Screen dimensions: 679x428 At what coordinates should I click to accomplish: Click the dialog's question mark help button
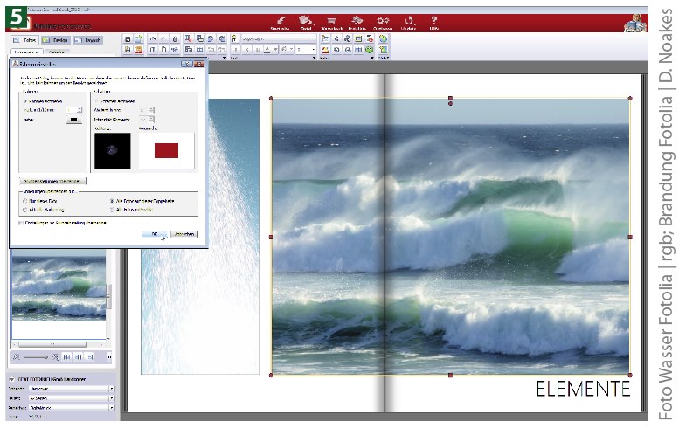[x=187, y=64]
